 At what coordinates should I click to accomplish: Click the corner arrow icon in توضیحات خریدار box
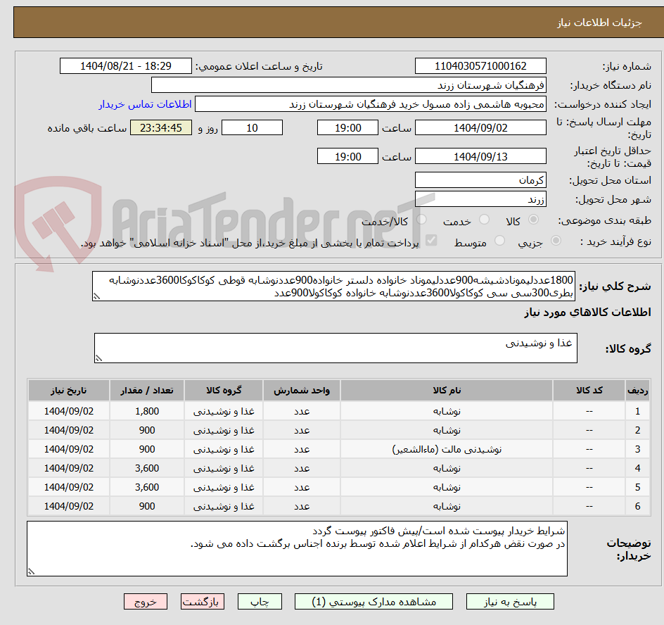[31, 571]
